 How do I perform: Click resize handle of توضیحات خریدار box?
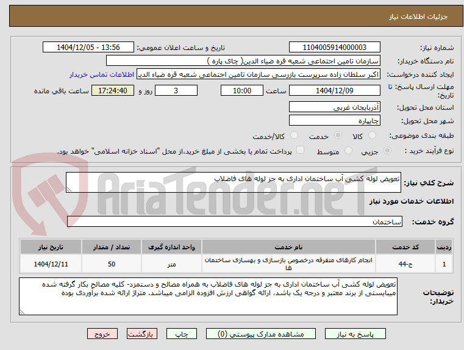tap(22, 312)
